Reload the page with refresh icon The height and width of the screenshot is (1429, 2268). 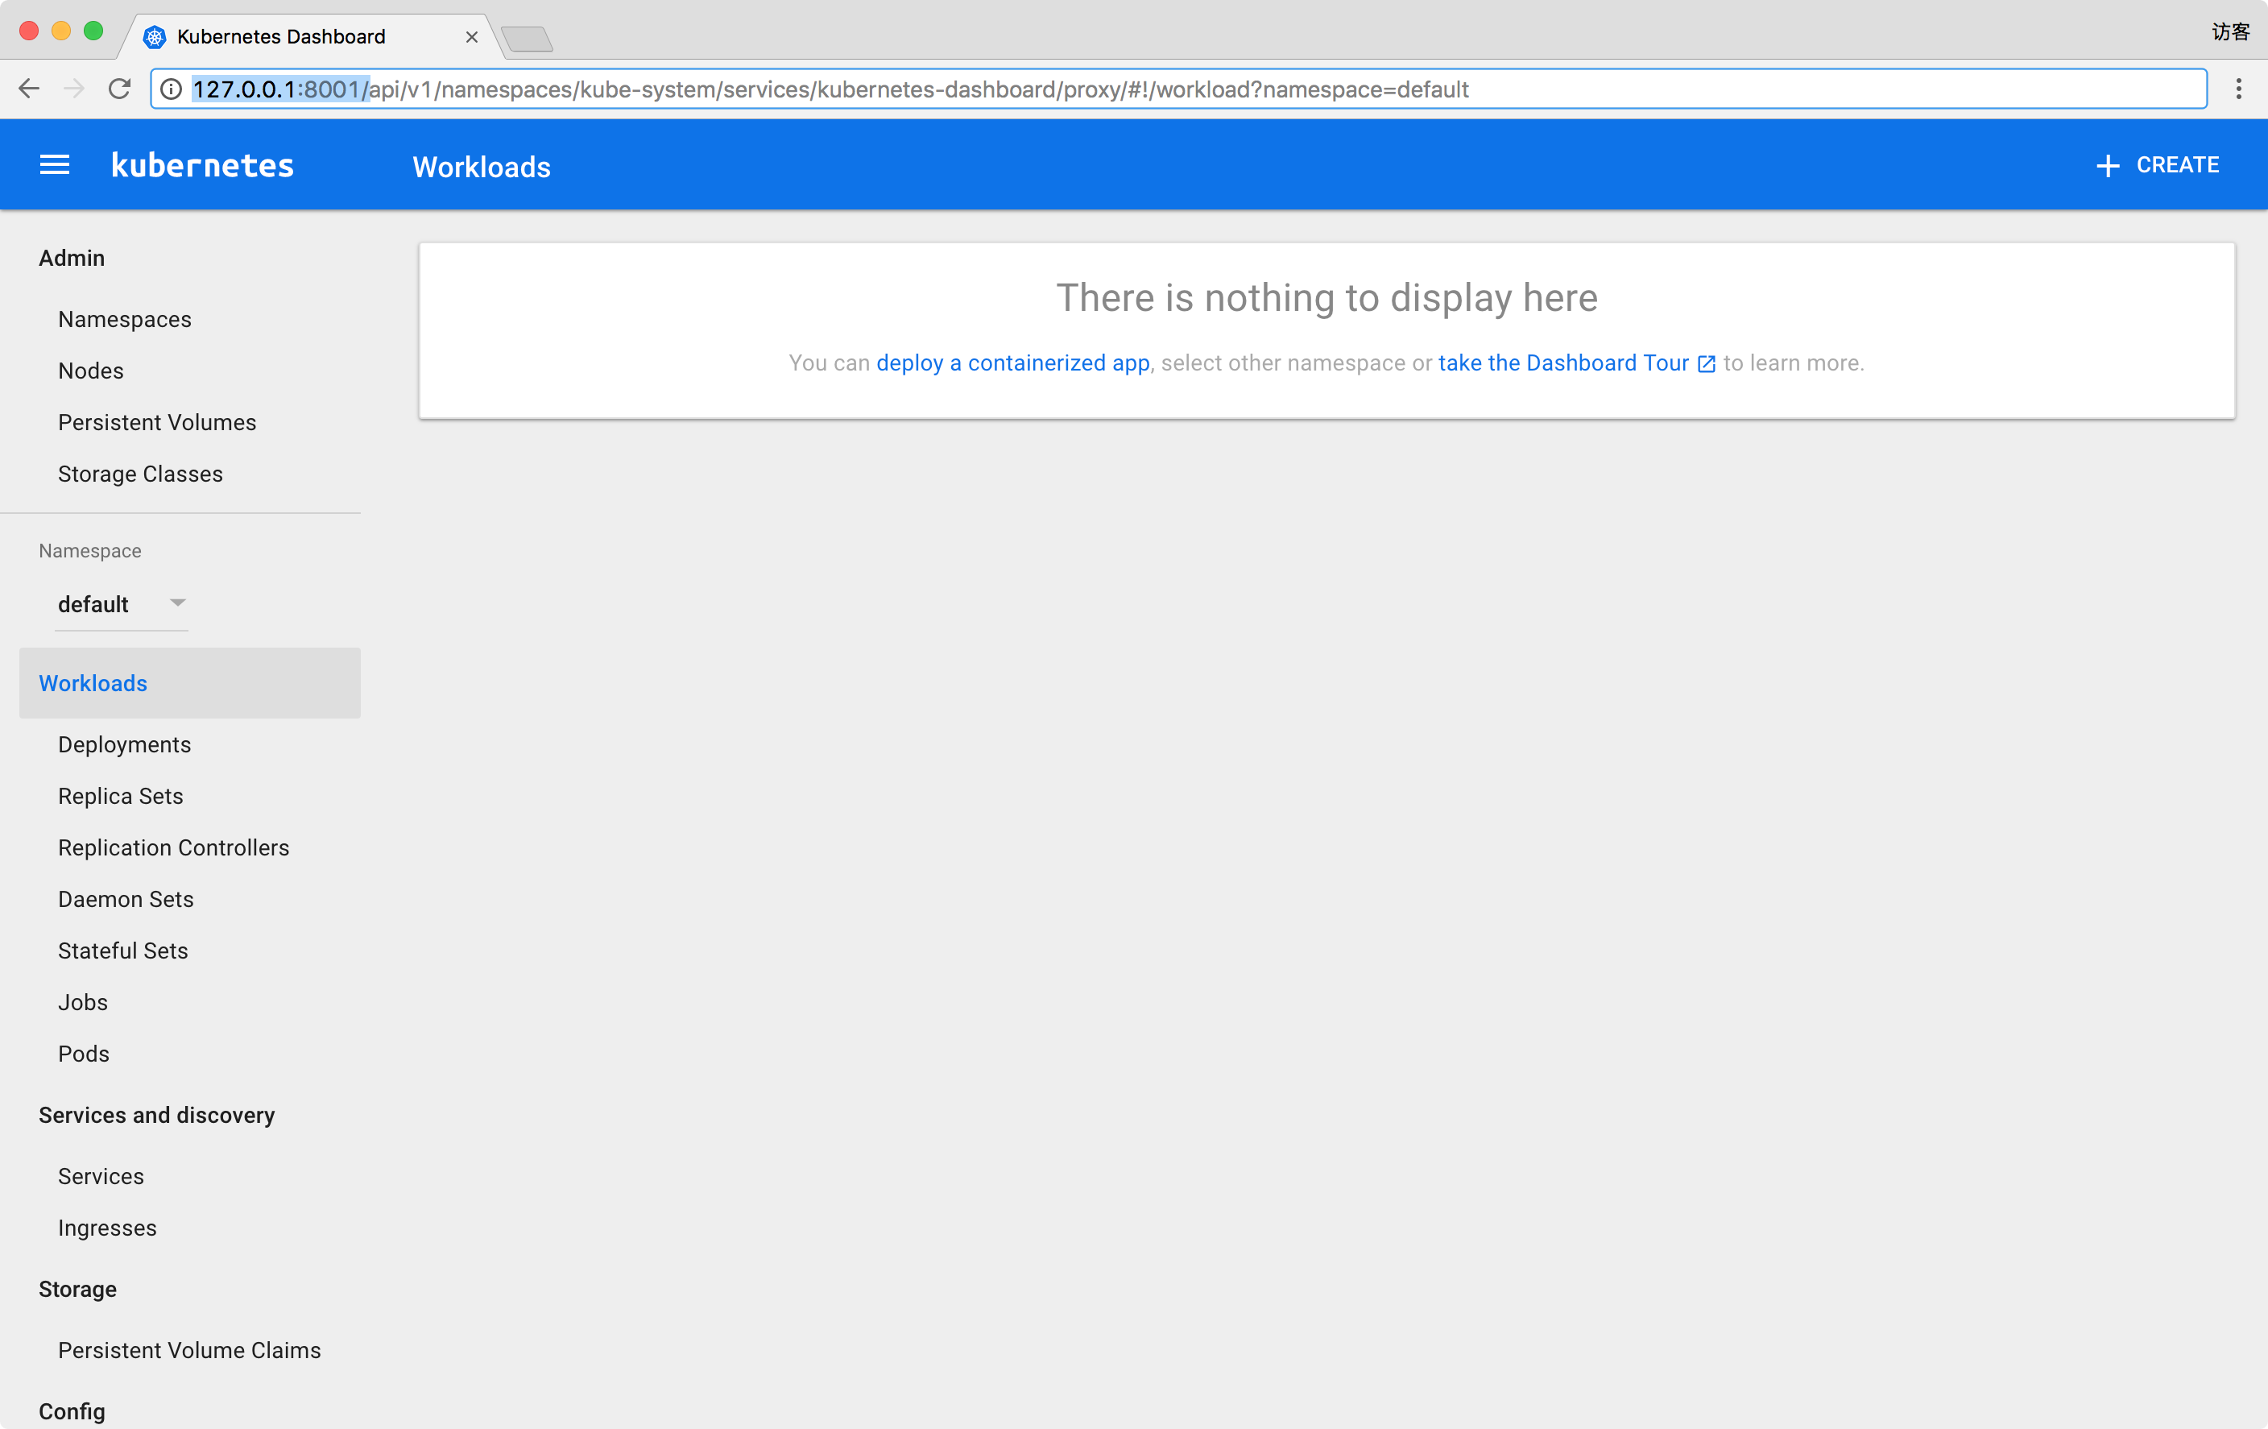tap(120, 89)
